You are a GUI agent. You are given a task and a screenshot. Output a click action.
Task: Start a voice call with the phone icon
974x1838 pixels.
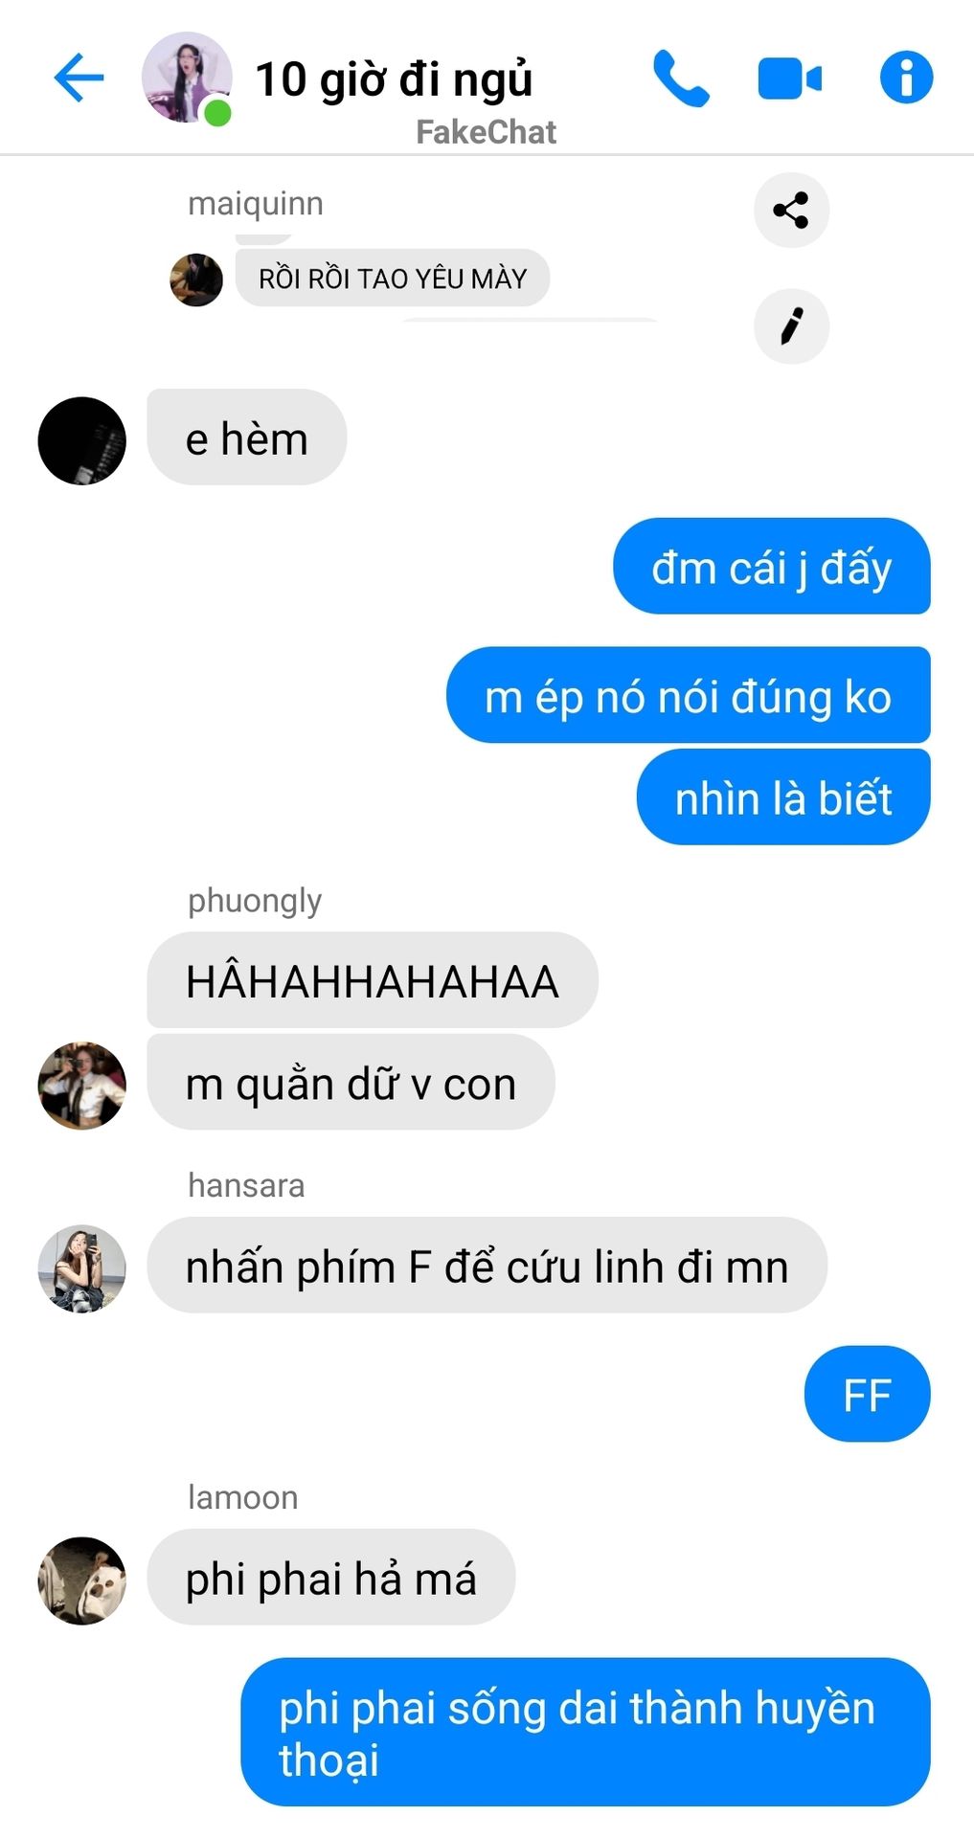pos(681,78)
